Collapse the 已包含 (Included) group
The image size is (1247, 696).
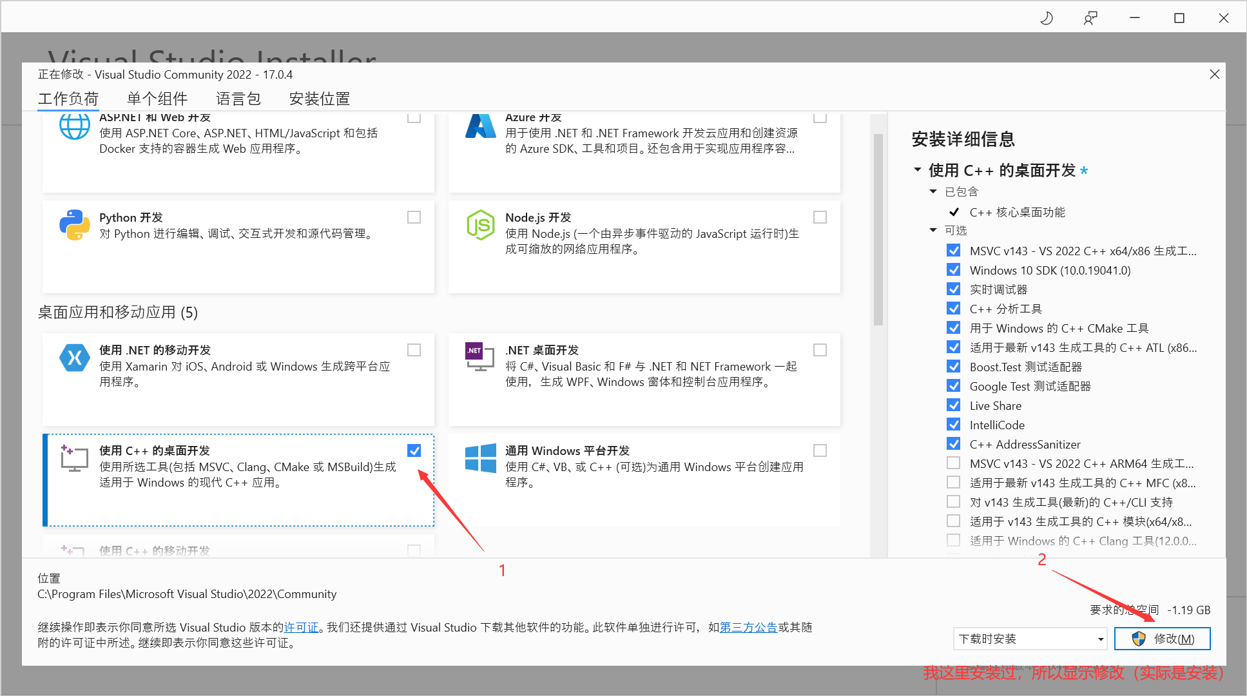[933, 191]
